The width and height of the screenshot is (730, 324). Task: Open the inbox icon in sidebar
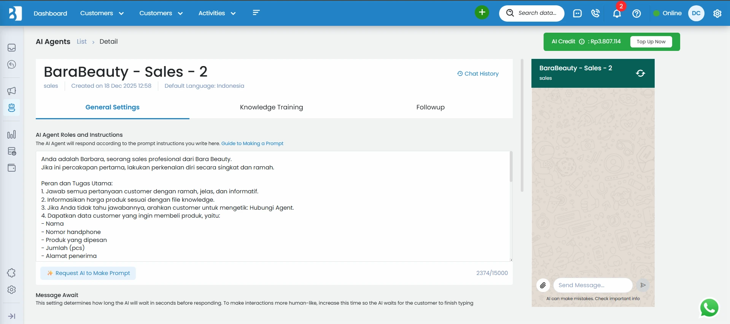click(x=12, y=47)
